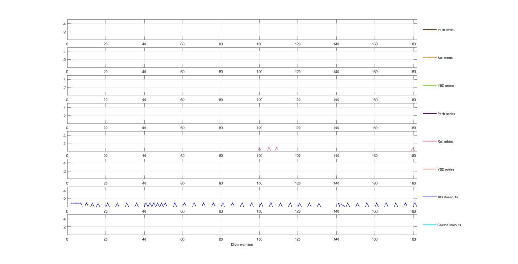Click the Roll errors legend label

445,58
